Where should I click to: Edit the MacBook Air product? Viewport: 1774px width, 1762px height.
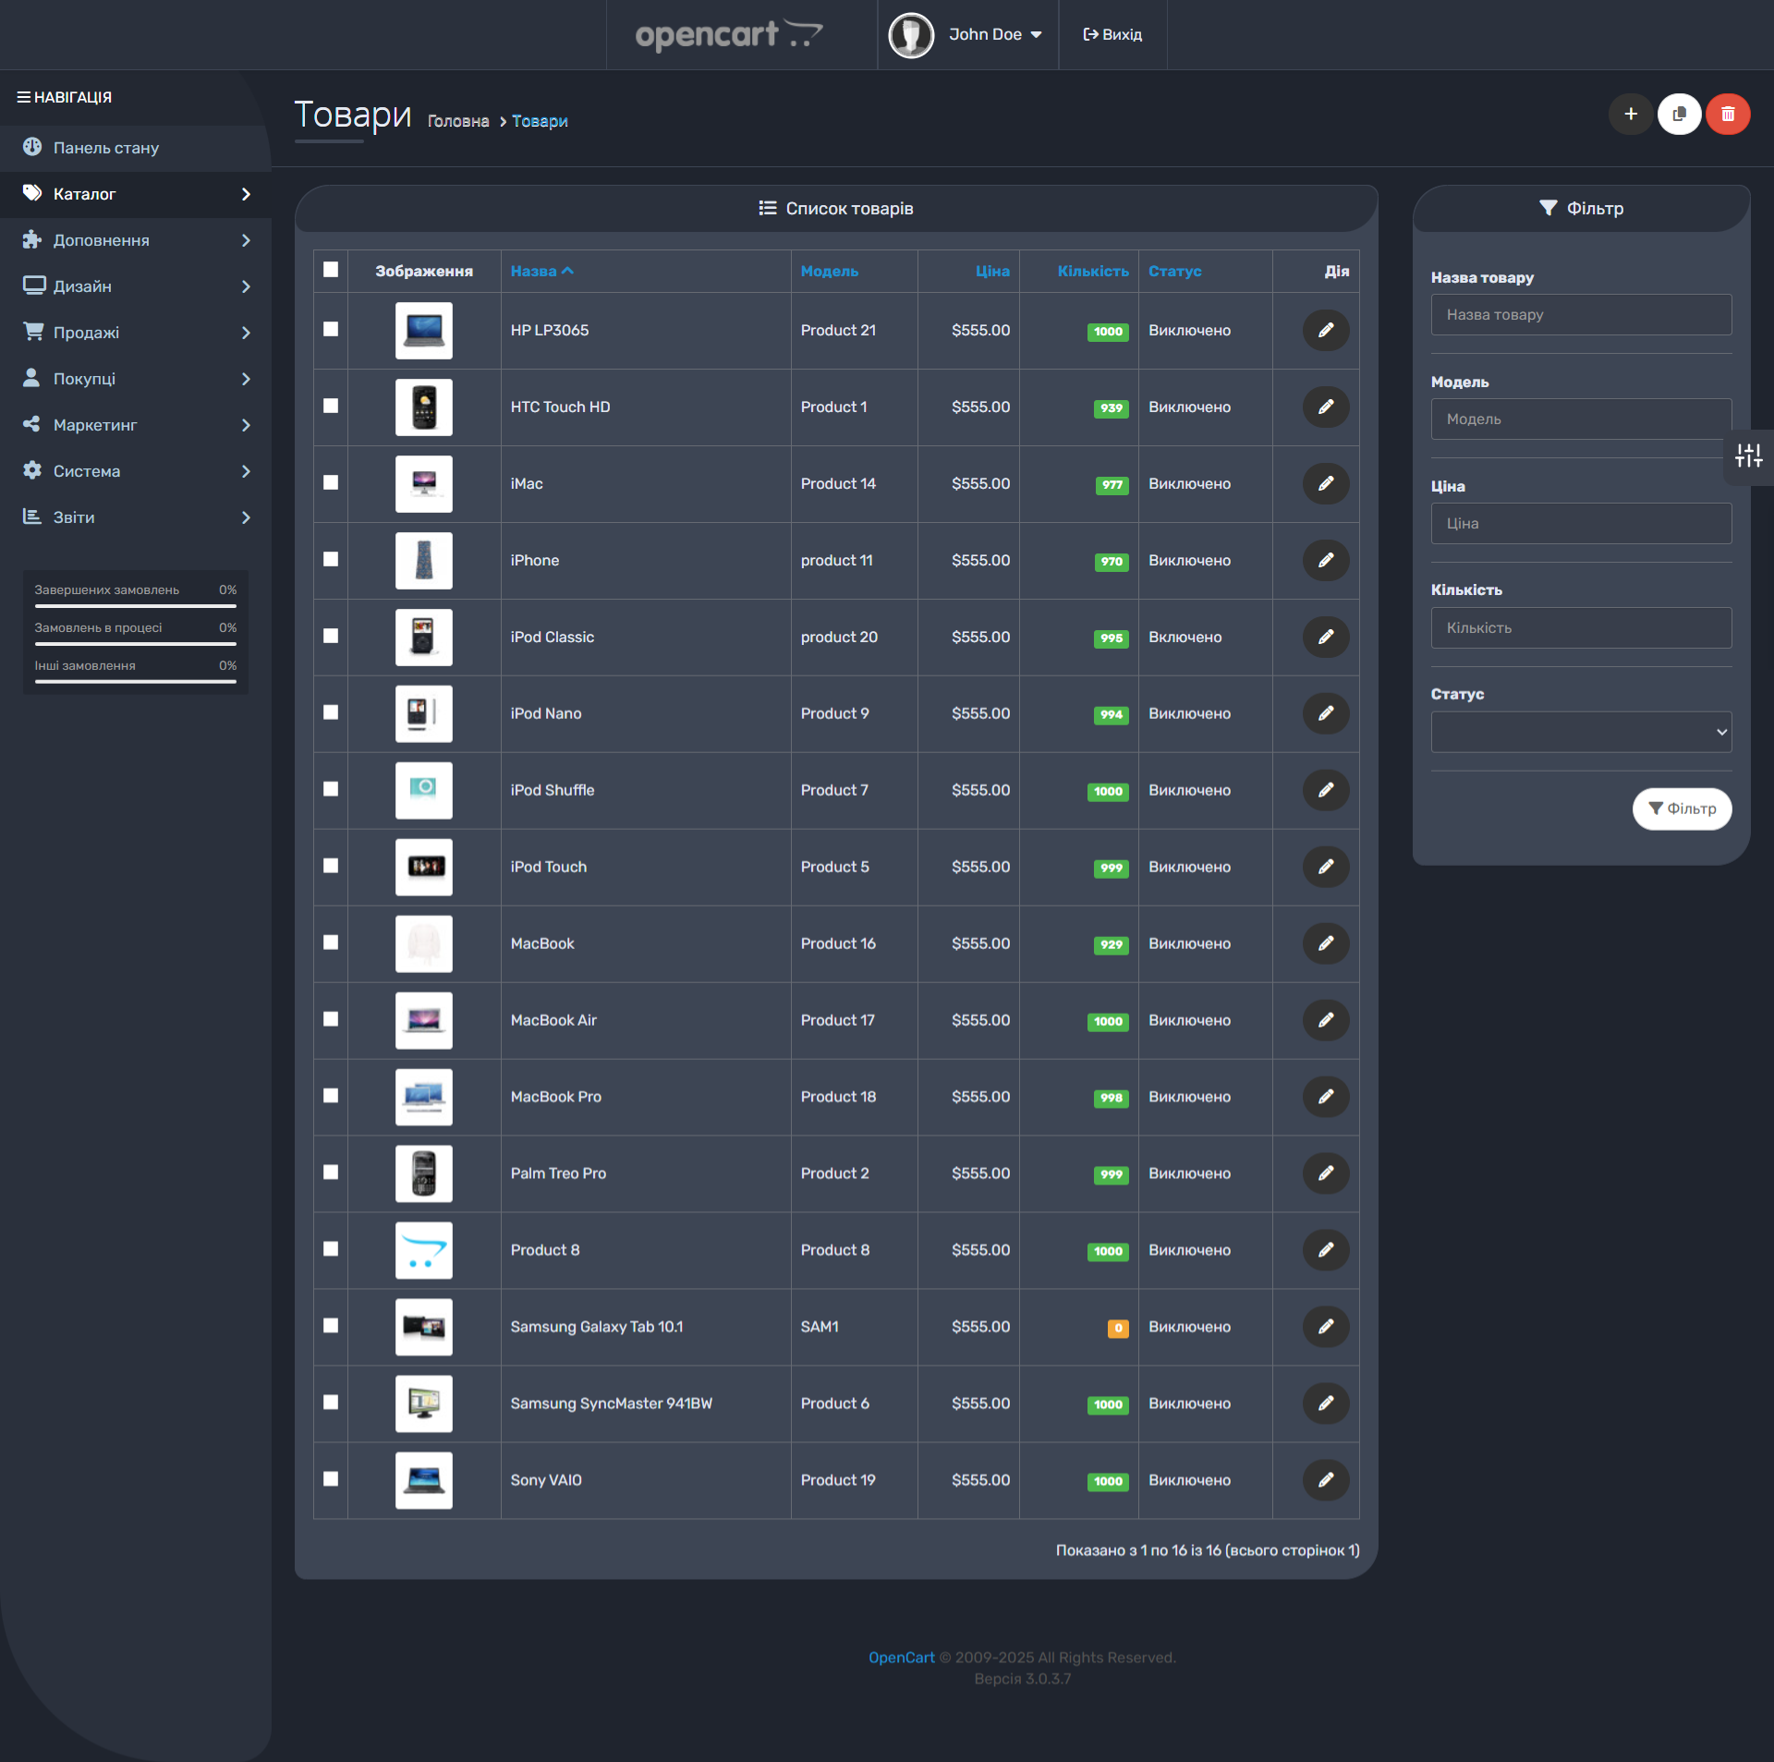(1325, 1020)
